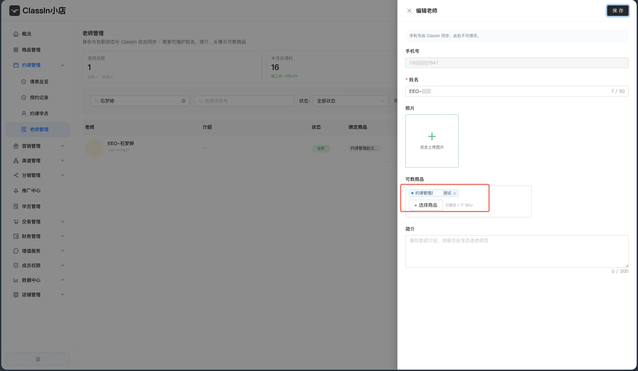
Task: Open 推广中心 rocket icon
Action: pos(16,190)
